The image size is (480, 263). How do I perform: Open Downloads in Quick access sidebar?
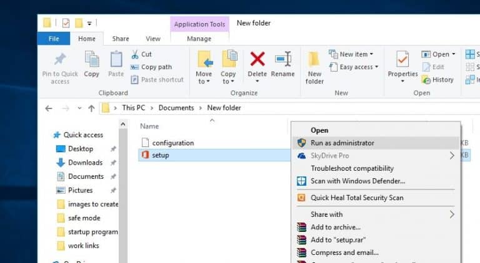85,163
